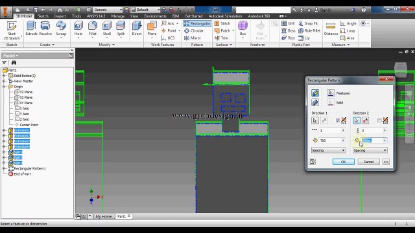Select Extrusion1 in the model tree
Viewport: 415px width, 233px height.
[x=21, y=130]
